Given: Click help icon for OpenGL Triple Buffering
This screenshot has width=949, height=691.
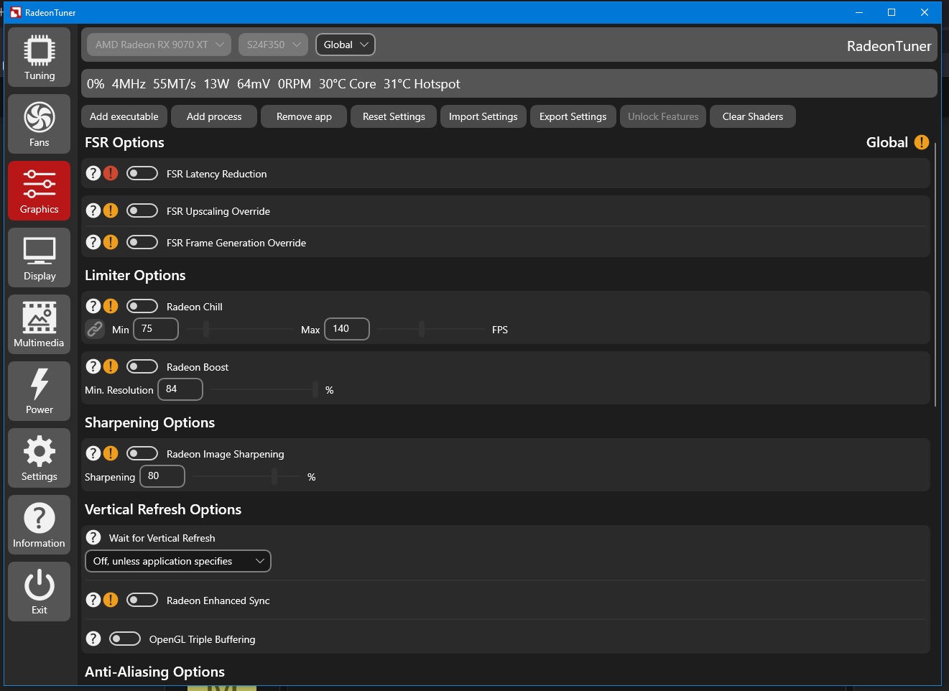Looking at the screenshot, I should [93, 639].
